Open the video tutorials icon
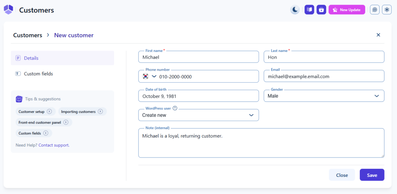397x194 pixels. pyautogui.click(x=321, y=10)
